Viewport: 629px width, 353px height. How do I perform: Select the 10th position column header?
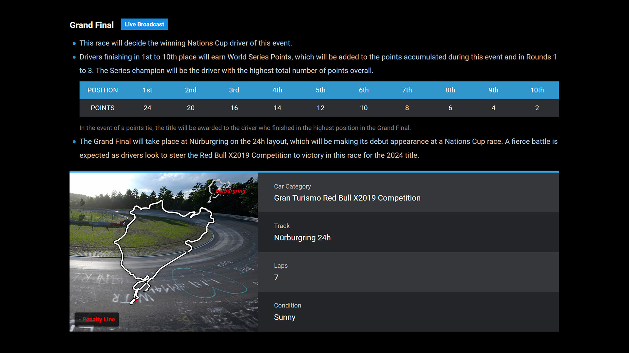point(537,90)
